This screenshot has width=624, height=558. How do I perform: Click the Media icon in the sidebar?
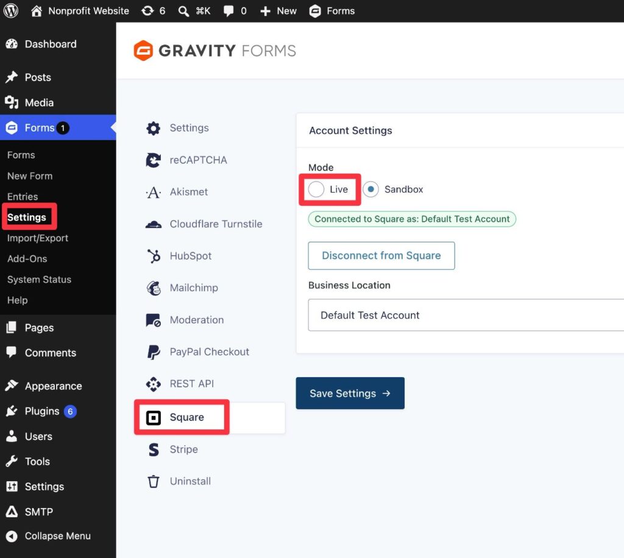click(x=12, y=102)
